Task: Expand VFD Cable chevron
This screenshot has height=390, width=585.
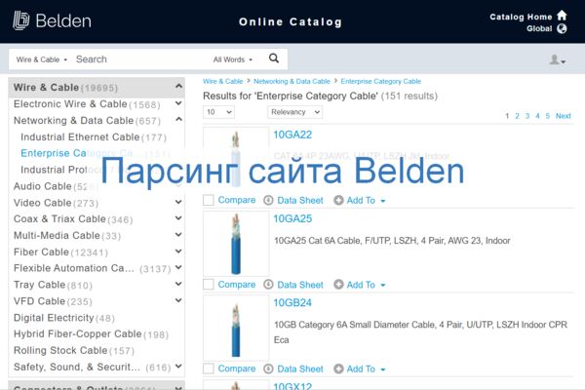Action: pos(178,300)
